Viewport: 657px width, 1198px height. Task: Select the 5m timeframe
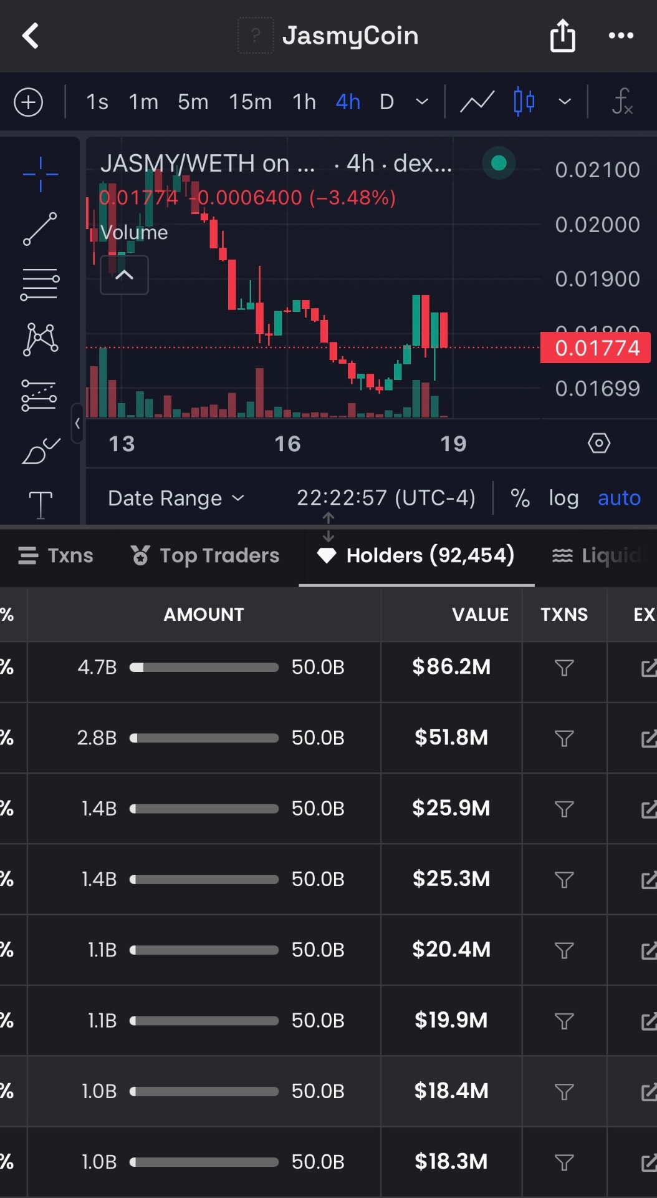click(x=193, y=102)
